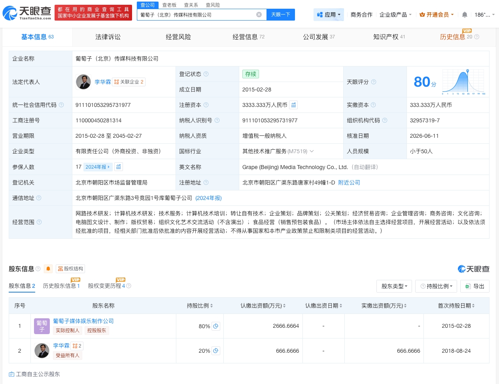Open the 经营风险 tab

(178, 37)
